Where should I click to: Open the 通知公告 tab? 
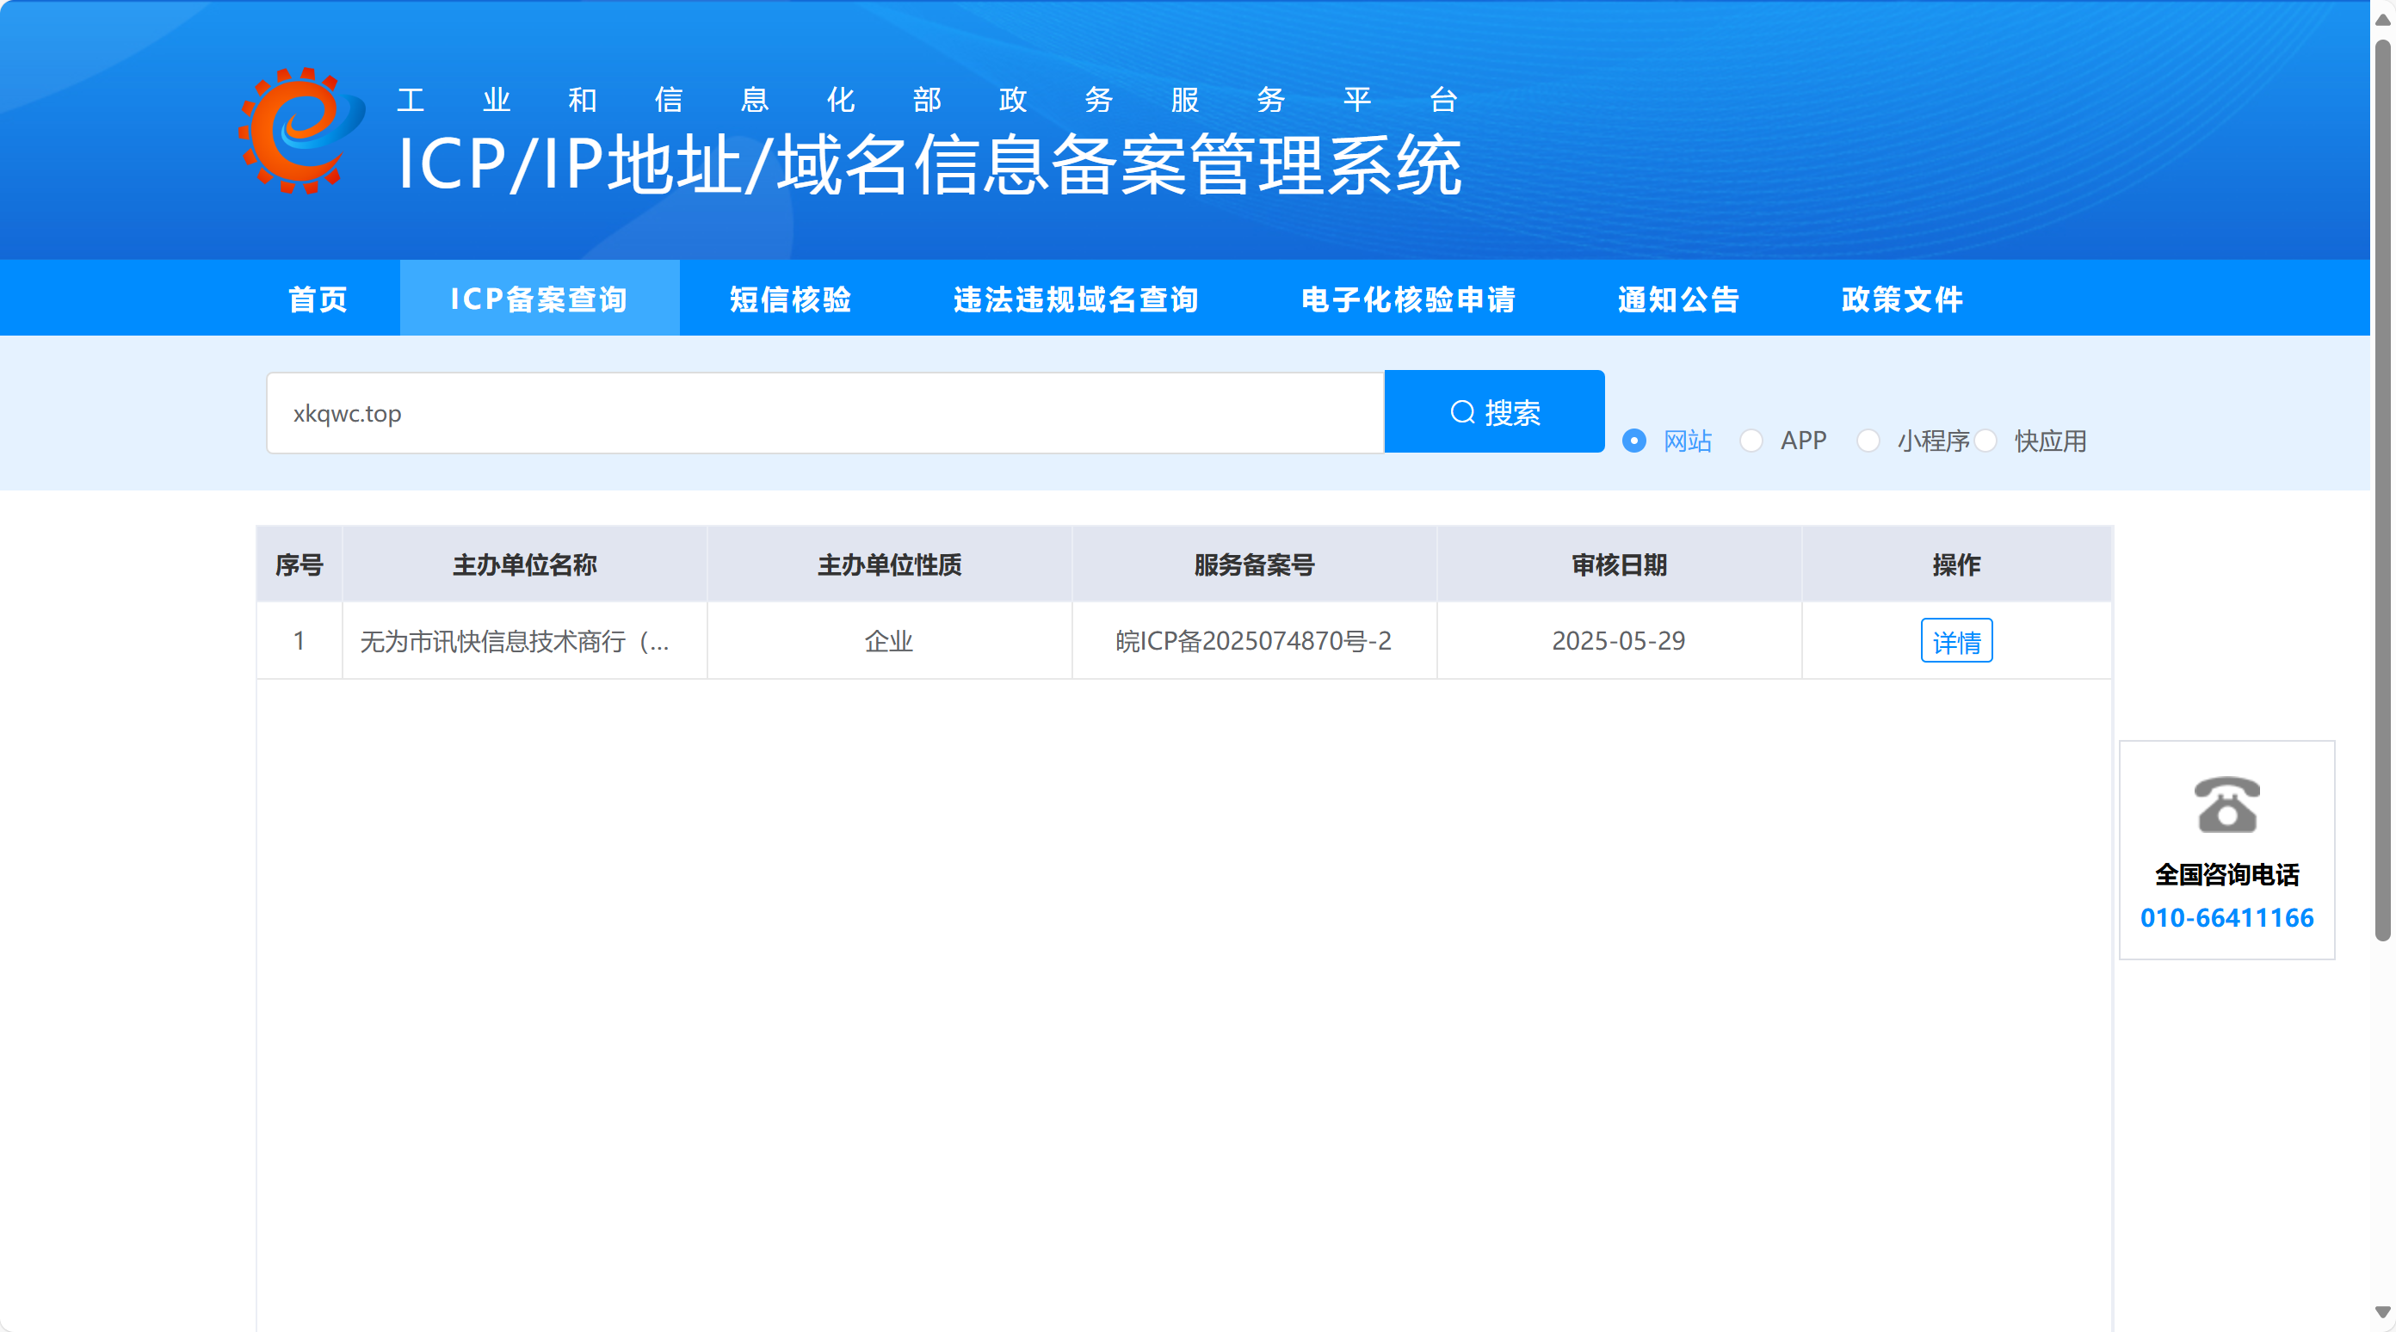(x=1679, y=299)
